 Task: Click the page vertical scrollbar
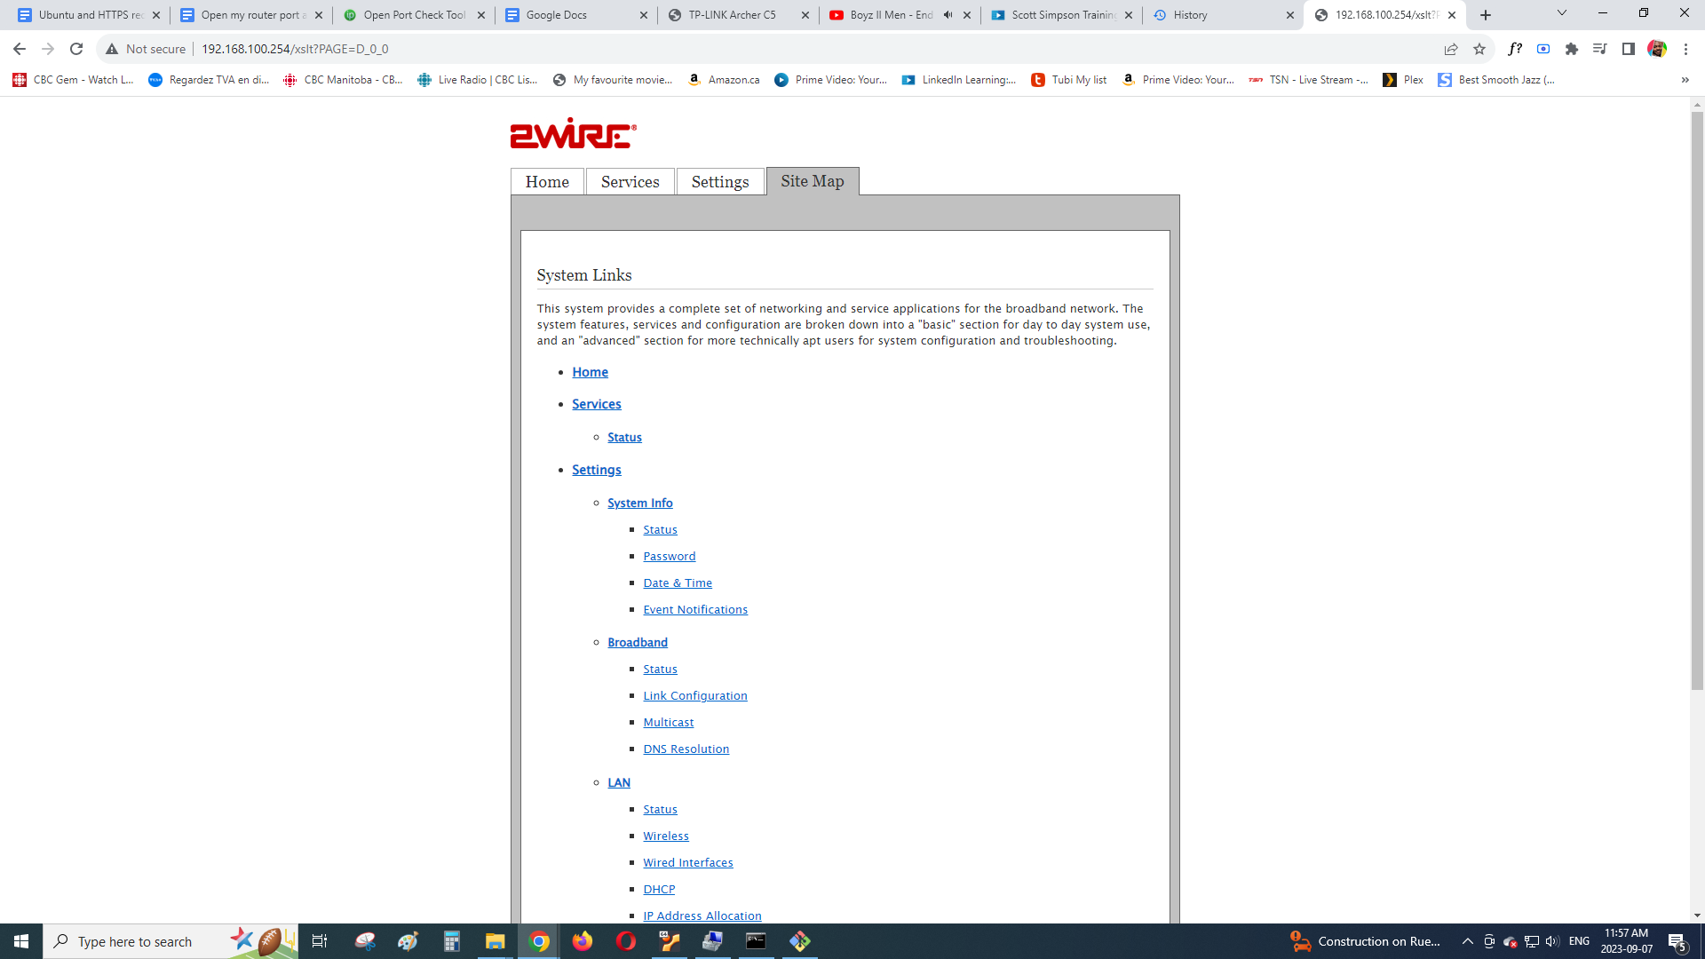1697,400
